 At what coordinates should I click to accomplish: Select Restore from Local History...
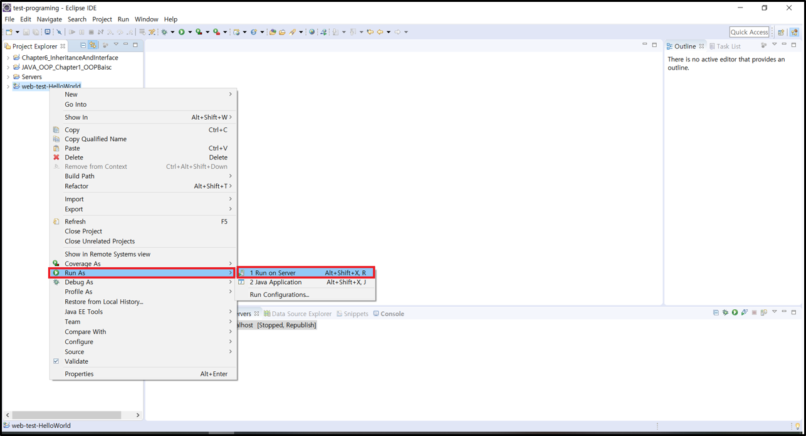tap(144, 302)
